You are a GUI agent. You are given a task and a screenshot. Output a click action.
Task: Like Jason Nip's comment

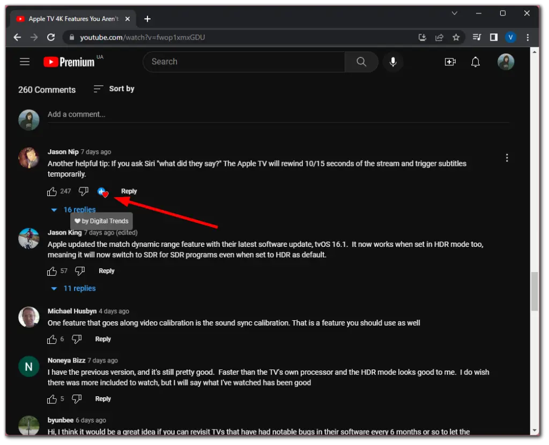click(51, 191)
